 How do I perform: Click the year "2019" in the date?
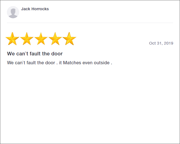(x=169, y=43)
